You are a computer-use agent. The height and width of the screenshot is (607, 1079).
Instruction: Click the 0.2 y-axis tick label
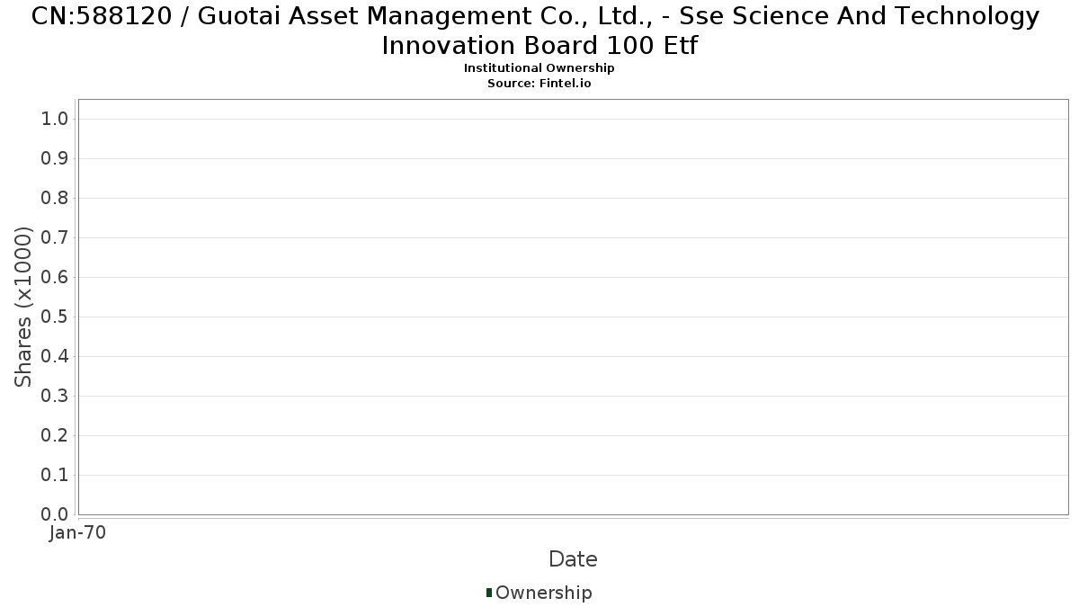[56, 436]
